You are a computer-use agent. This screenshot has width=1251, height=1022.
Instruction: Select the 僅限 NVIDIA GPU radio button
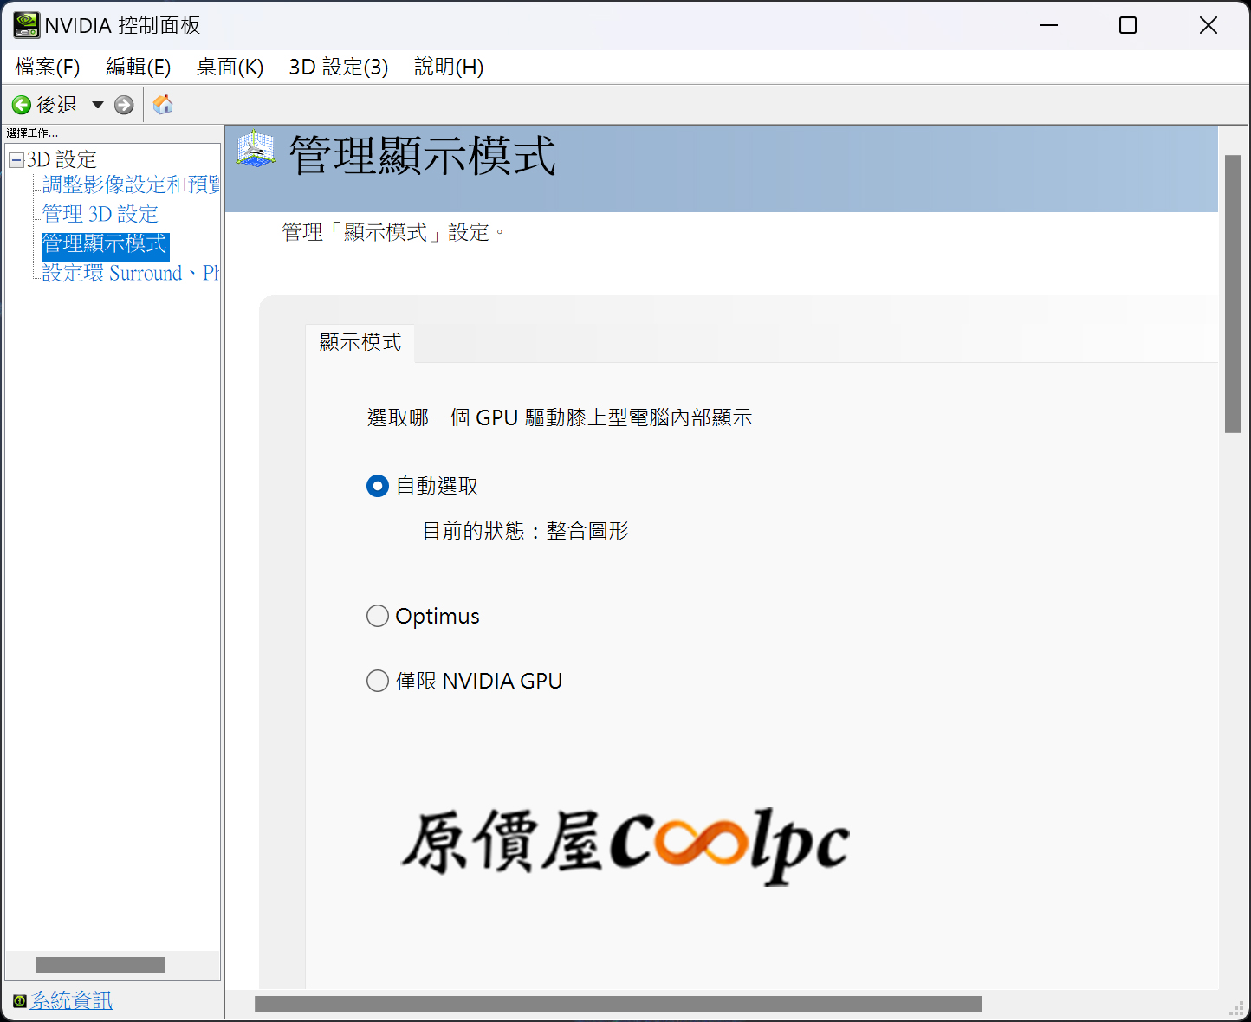[378, 681]
